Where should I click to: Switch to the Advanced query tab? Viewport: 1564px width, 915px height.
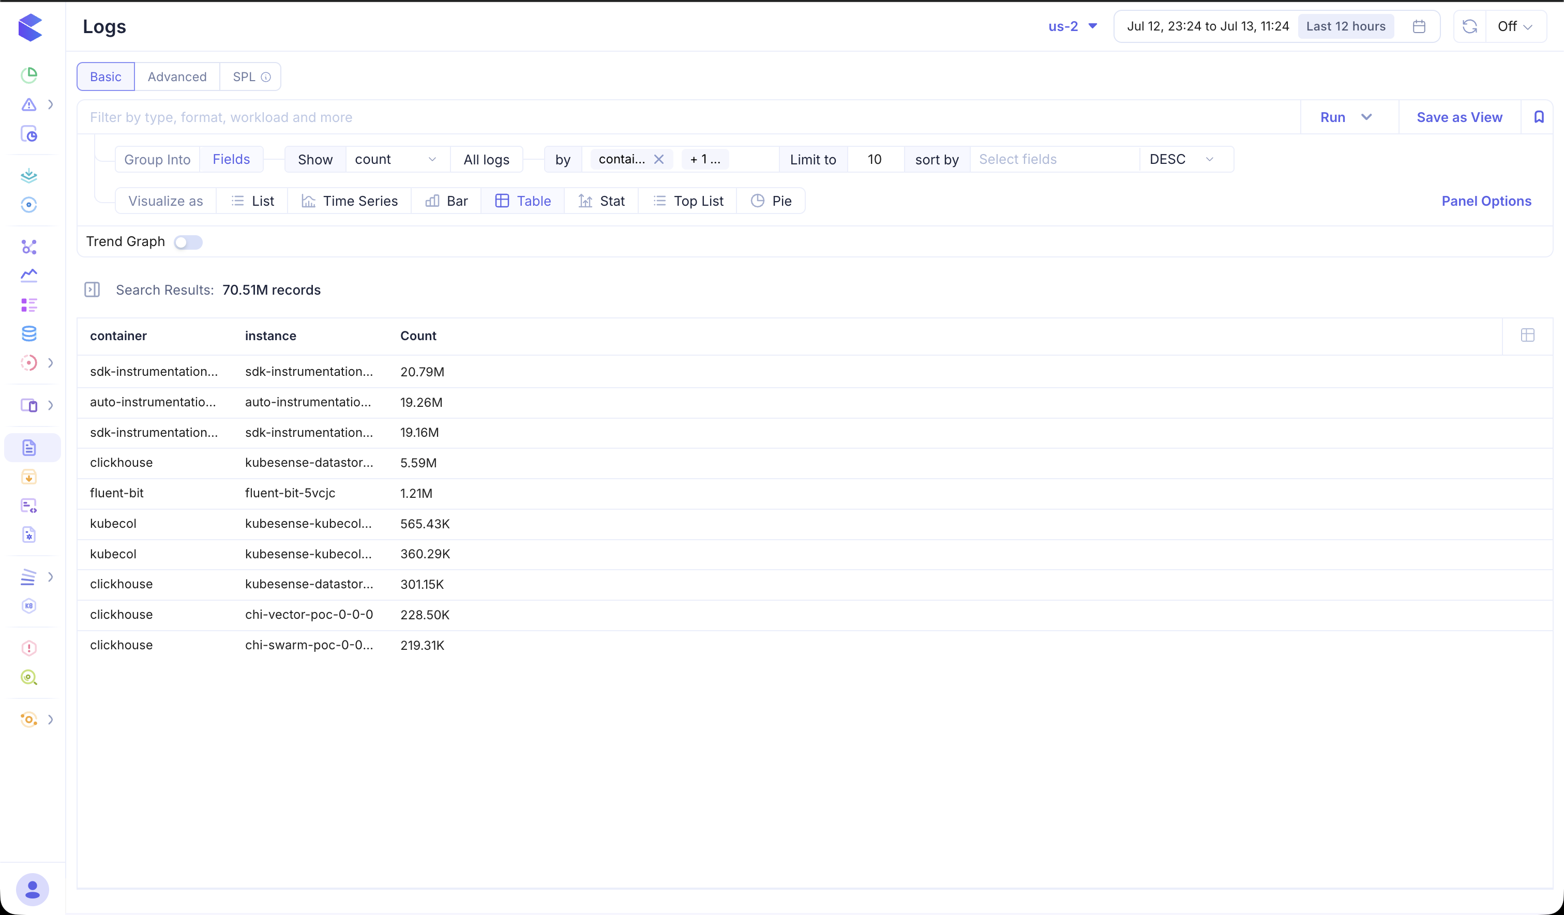[177, 77]
